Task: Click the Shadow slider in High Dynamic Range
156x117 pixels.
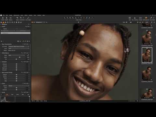Action: pos(17,77)
